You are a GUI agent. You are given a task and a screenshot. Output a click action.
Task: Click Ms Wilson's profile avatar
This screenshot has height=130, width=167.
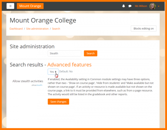click(x=153, y=6)
